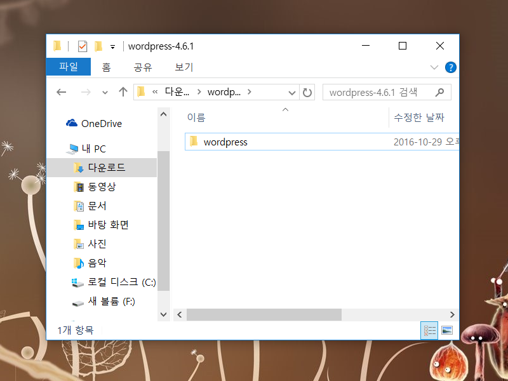Click the folder icon in address bar
This screenshot has width=508, height=381.
tap(141, 92)
